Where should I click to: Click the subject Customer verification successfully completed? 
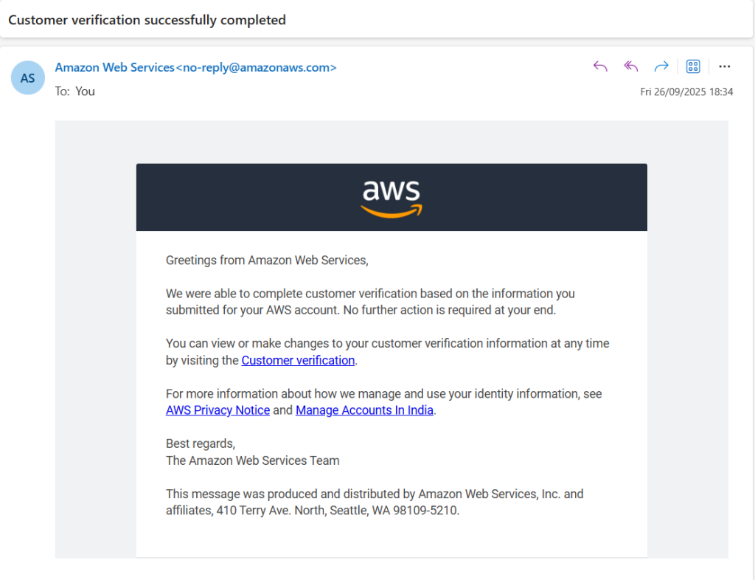click(146, 20)
